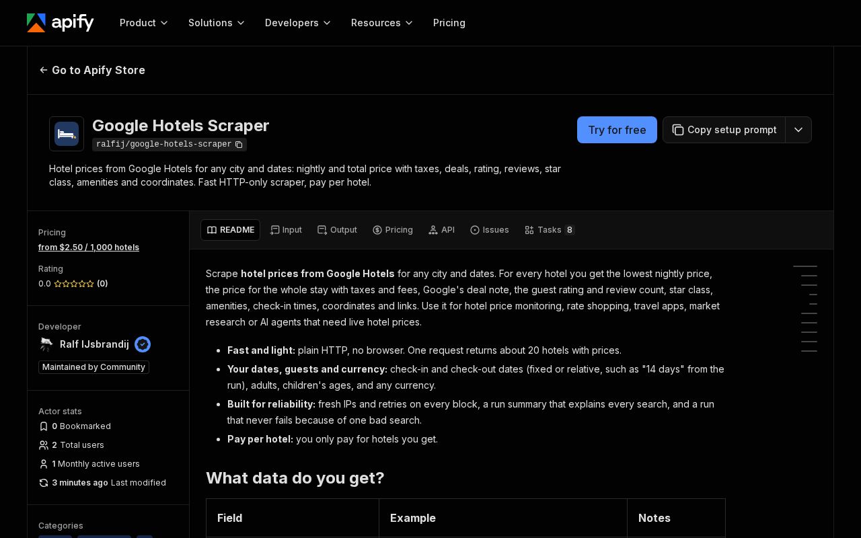Click the back arrow to Apify Store
This screenshot has height=538, width=861.
tap(44, 70)
